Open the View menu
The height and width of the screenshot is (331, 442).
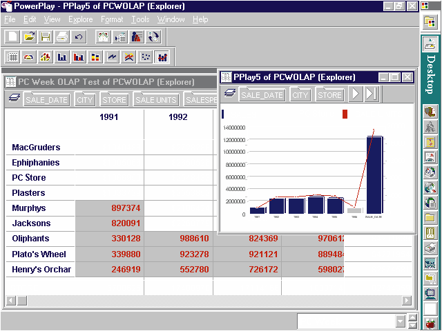pyautogui.click(x=52, y=19)
